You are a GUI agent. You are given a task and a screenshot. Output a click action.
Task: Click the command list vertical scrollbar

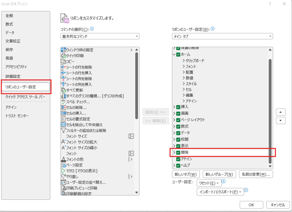click(x=137, y=86)
